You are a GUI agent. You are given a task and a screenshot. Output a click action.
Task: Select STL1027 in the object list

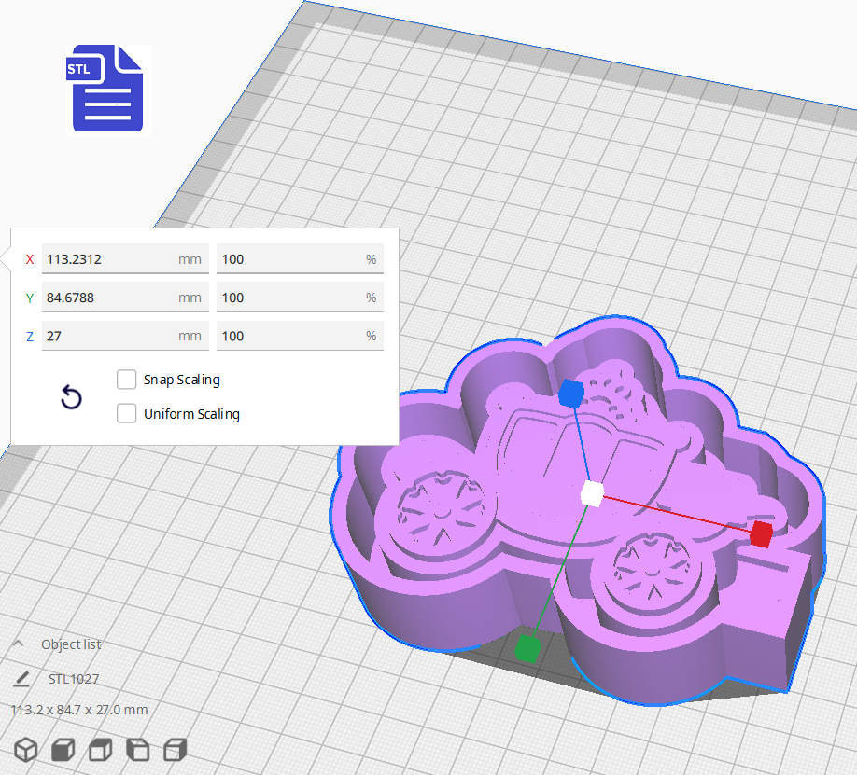click(72, 678)
